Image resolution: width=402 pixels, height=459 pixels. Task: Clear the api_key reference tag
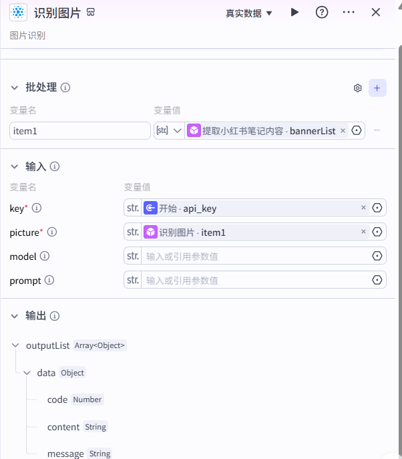click(364, 208)
